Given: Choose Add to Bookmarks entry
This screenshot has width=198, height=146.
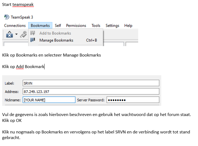Looking at the screenshot, I should (x=66, y=33).
